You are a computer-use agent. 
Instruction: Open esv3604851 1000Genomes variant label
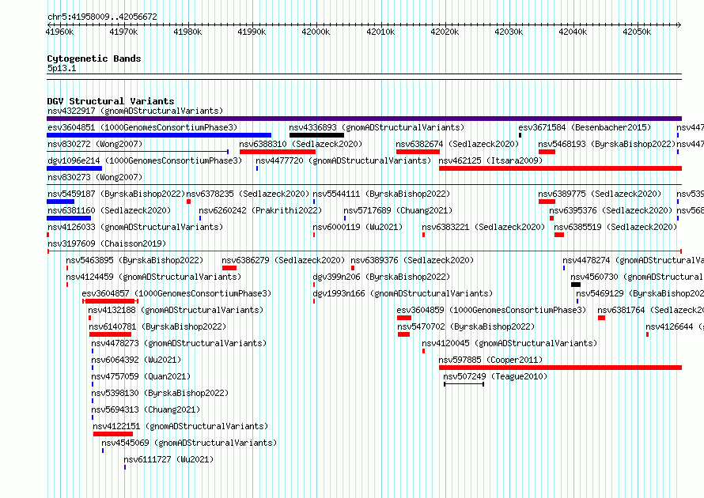(x=142, y=127)
